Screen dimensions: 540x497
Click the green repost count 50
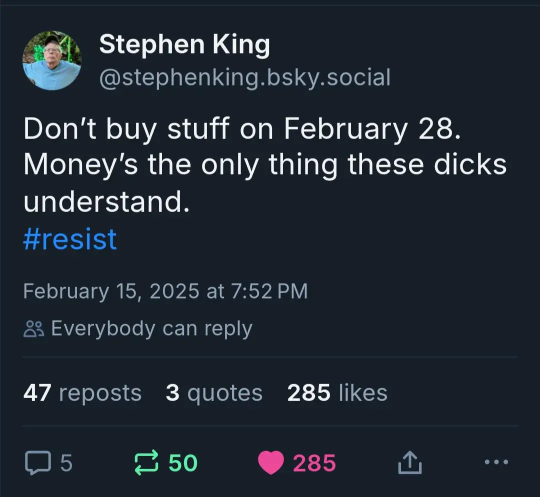pos(183,462)
